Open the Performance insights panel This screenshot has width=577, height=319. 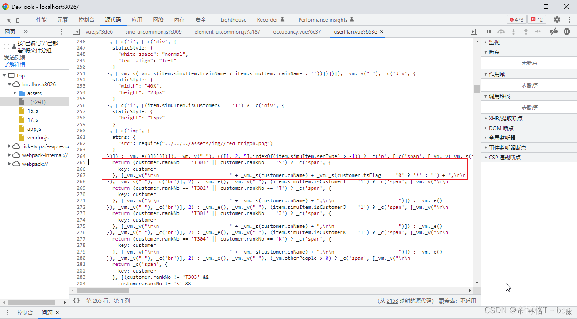(326, 19)
